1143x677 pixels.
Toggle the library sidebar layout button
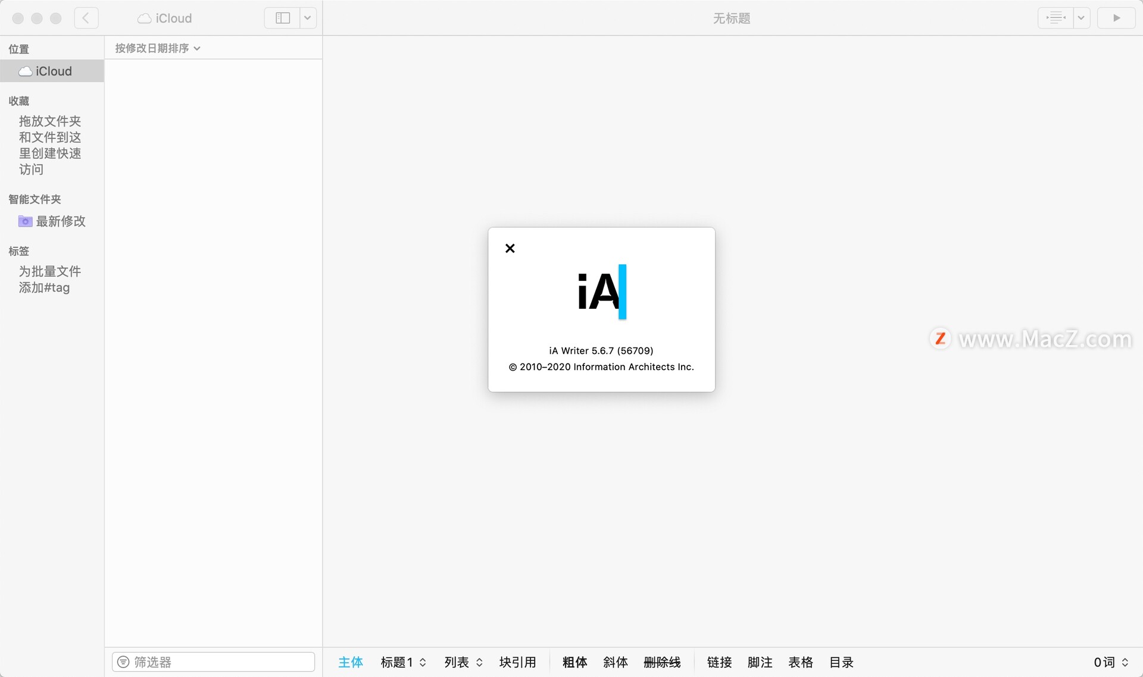(282, 18)
